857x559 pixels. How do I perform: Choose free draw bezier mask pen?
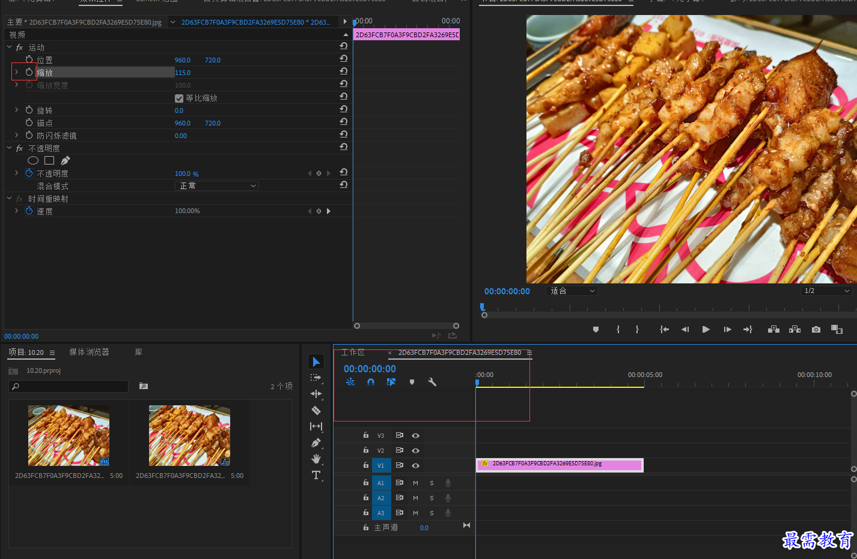tap(66, 160)
